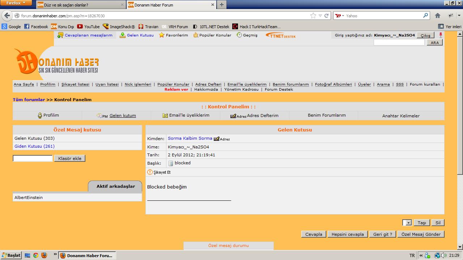
Task: Launch Chrome from the taskbar quick launch
Action: [36, 255]
